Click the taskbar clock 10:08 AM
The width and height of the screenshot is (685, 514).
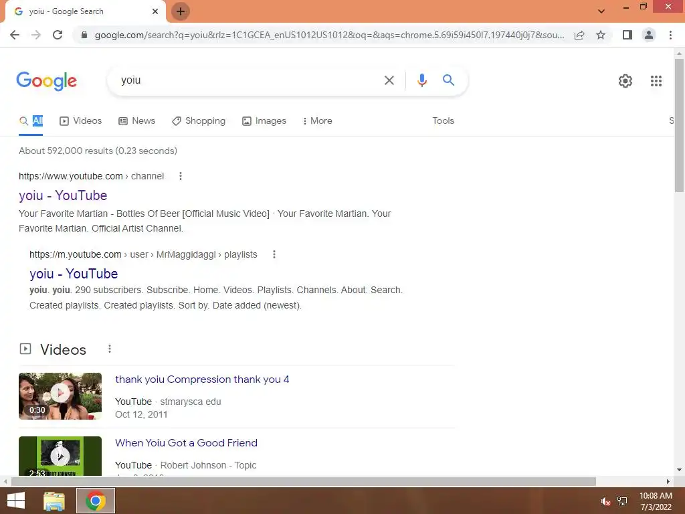click(656, 496)
